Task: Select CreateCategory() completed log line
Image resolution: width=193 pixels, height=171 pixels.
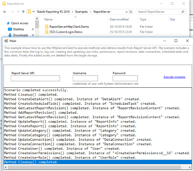Action: click(x=98, y=135)
